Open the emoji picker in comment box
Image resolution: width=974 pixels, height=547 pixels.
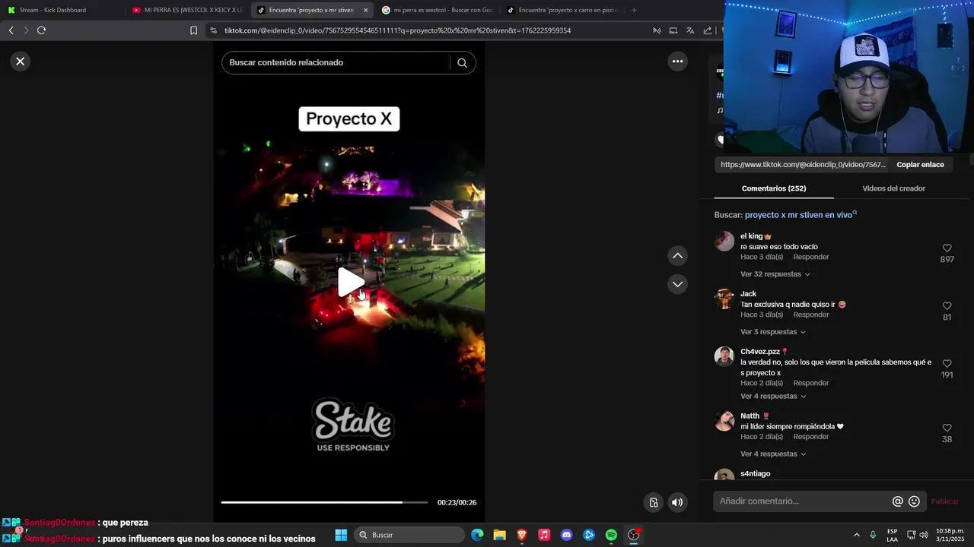(x=915, y=501)
